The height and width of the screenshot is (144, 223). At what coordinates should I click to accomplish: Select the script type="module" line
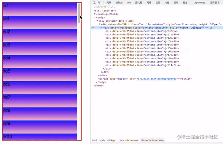click(x=145, y=79)
